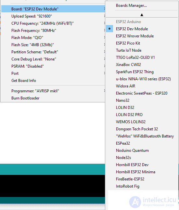Choose Noduino Quantum board
This screenshot has height=210, width=179.
[x=142, y=151]
